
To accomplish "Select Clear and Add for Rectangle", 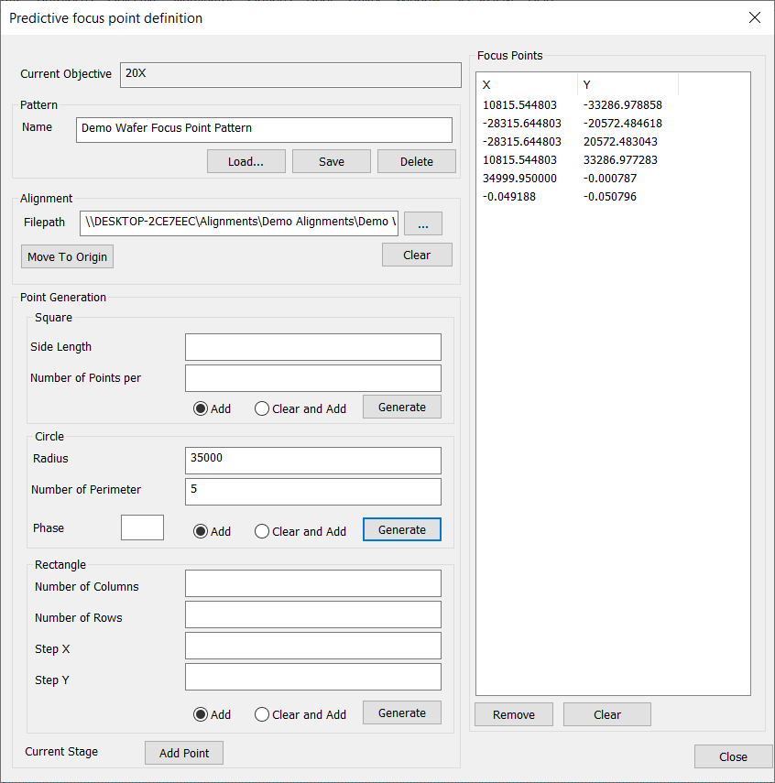I will coord(262,714).
